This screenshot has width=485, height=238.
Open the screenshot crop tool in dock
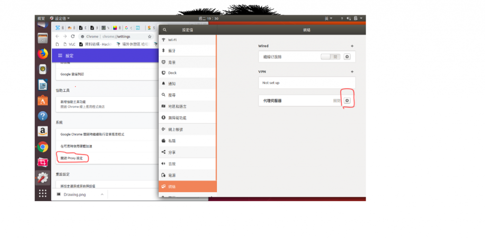[43, 162]
